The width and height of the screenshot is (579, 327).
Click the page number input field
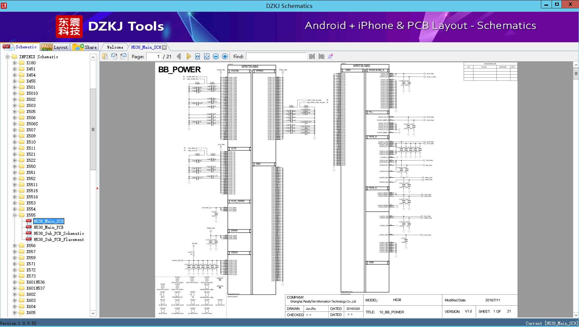pos(153,56)
